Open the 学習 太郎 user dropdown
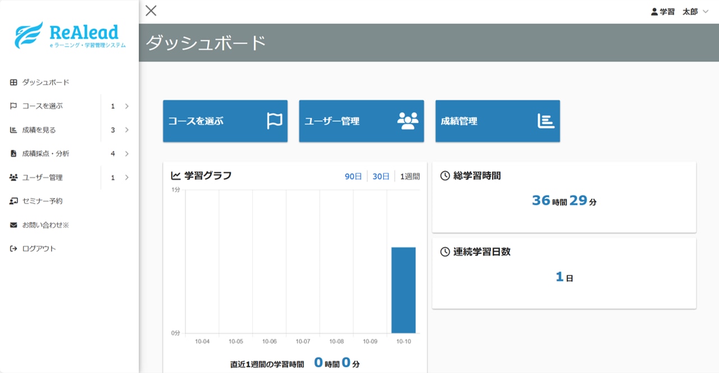The height and width of the screenshot is (373, 719). (x=680, y=12)
